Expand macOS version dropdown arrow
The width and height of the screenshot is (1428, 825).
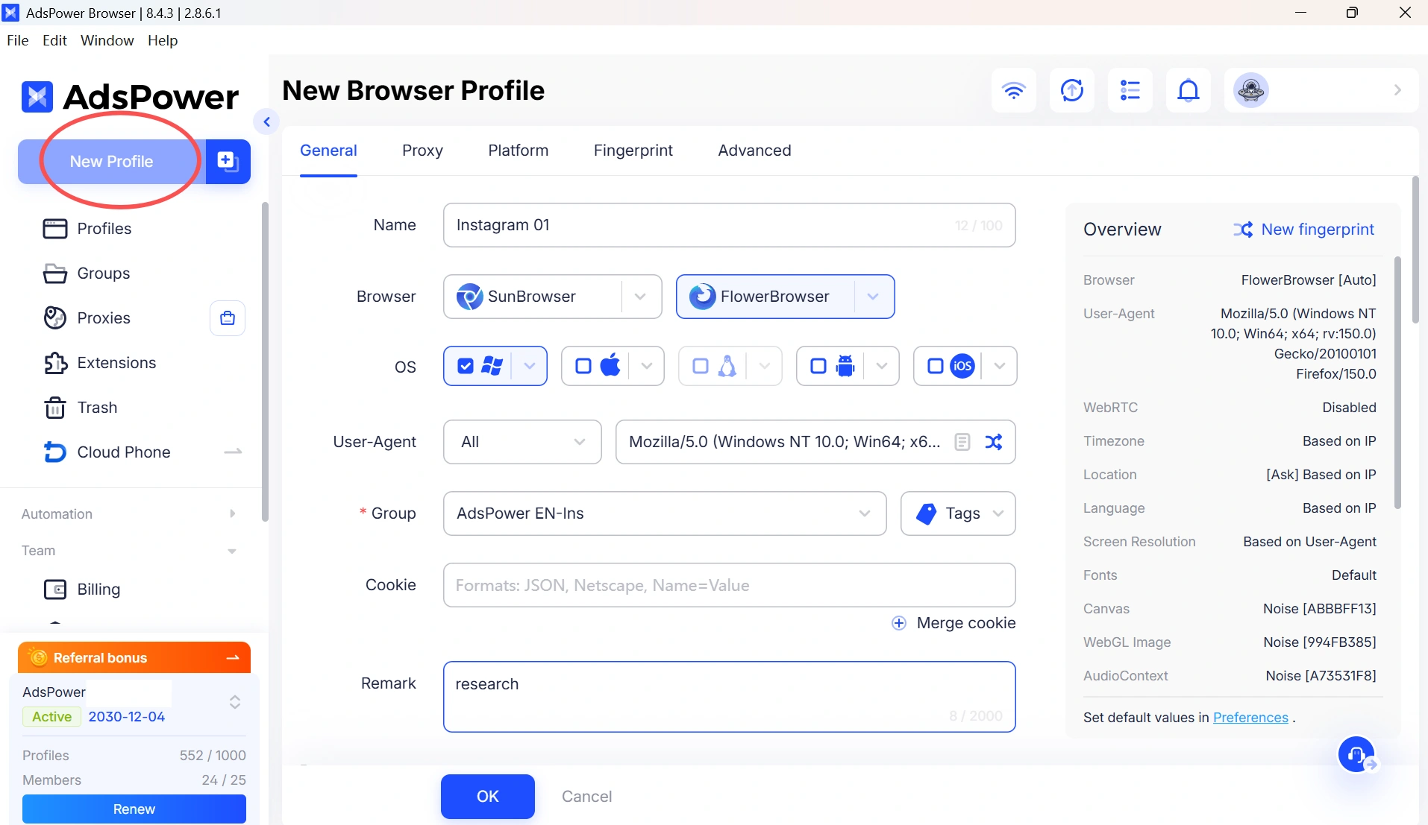point(647,366)
